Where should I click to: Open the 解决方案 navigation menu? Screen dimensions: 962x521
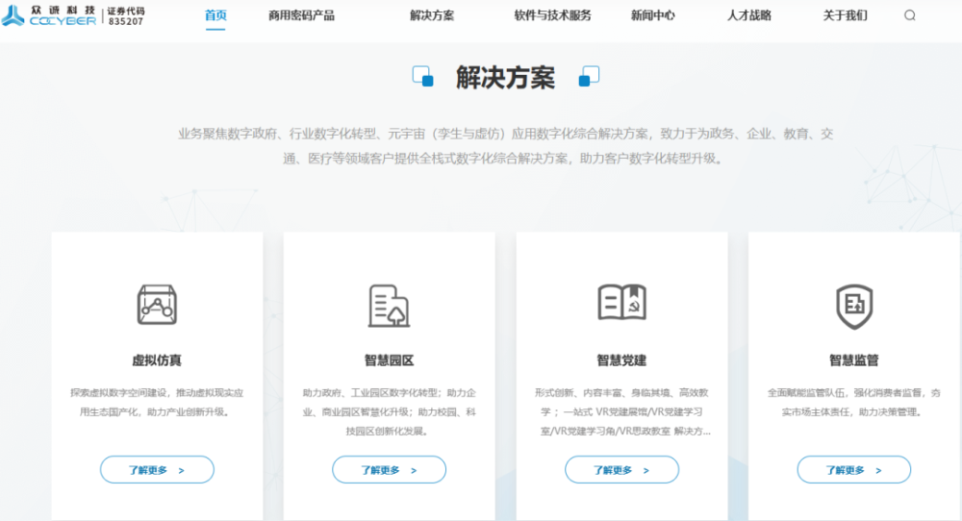pos(432,15)
